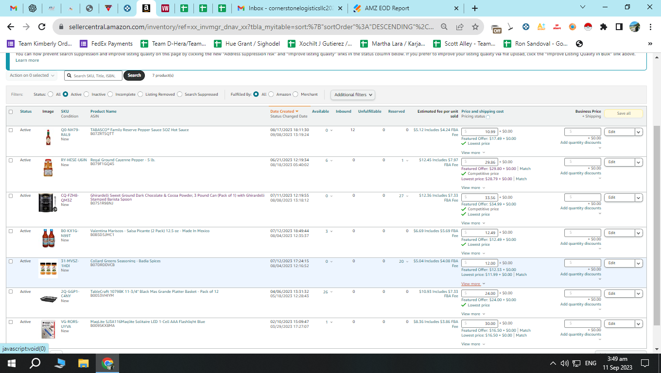This screenshot has width=661, height=373.
Task: Open File Explorer from taskbar
Action: pyautogui.click(x=84, y=363)
